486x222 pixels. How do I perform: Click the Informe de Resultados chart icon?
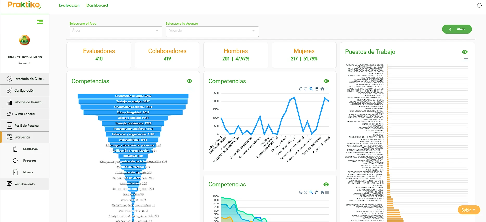click(x=9, y=102)
